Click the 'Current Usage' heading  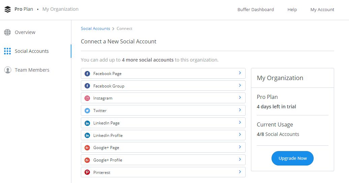pos(275,124)
